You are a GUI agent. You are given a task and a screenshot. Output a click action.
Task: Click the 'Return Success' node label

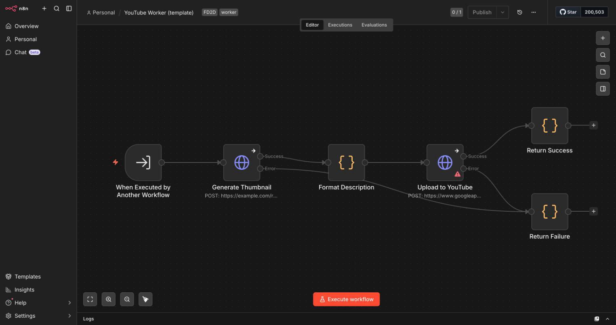coord(549,150)
